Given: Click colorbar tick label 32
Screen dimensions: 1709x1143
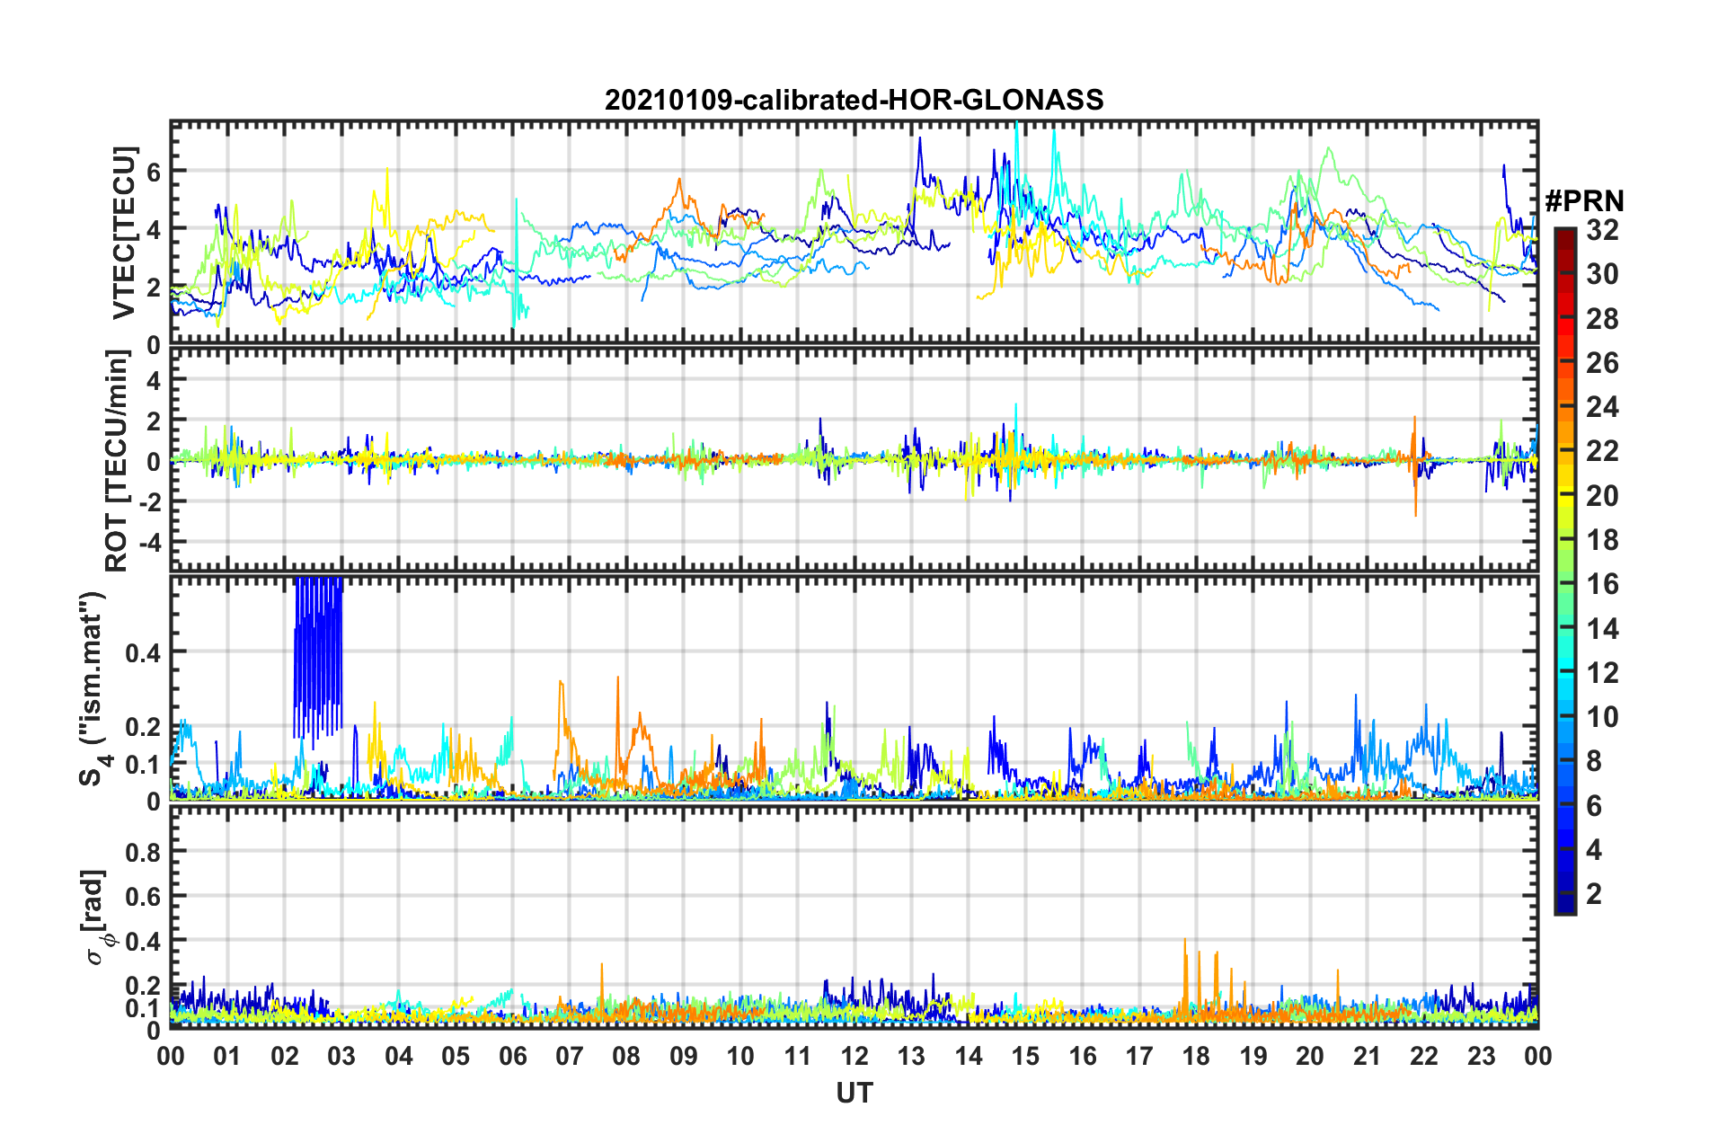Looking at the screenshot, I should click(x=1602, y=230).
